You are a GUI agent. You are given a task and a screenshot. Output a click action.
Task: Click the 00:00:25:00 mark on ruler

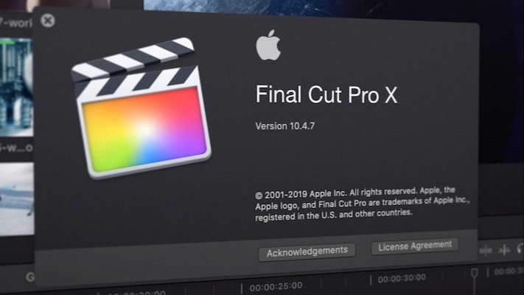[276, 287]
